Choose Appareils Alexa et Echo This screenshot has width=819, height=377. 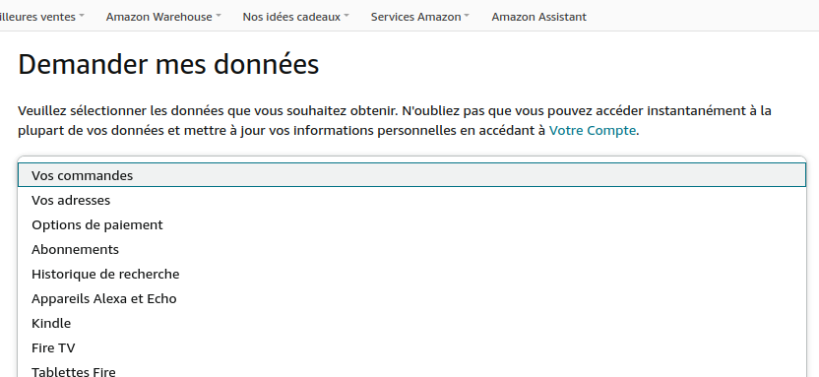[411, 298]
